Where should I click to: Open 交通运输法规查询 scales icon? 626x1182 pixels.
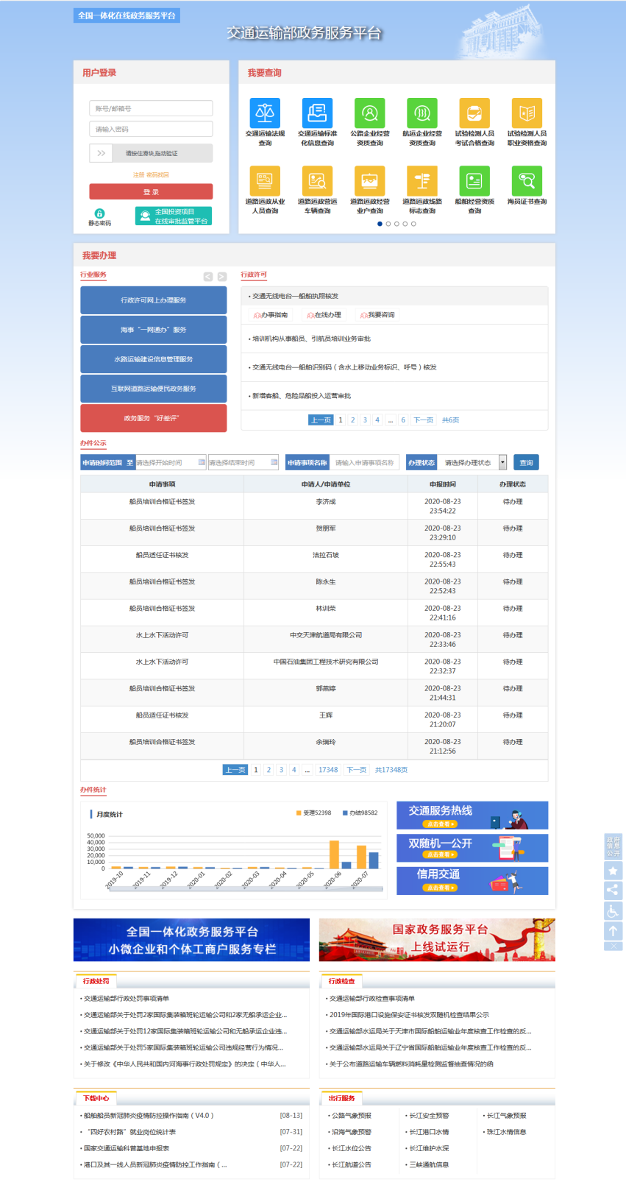pos(265,113)
